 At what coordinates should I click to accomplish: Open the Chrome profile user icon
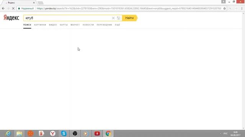click(x=223, y=2)
